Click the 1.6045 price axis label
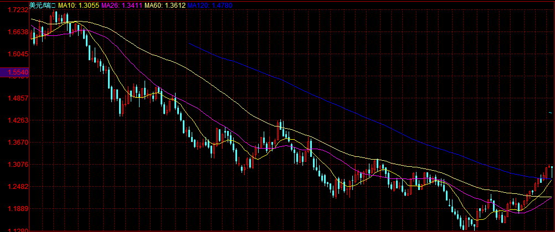555x232 pixels. point(17,54)
